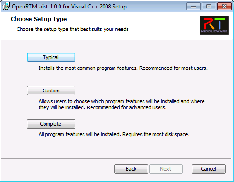Screen dimensions: 234x182
Task: Click the MIDDLEWARE caption inside the logo
Action: [214, 31]
